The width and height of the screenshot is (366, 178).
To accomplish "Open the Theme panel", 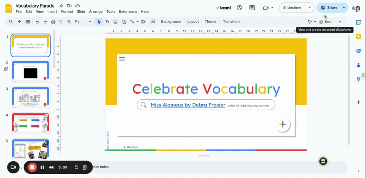I will click(211, 22).
